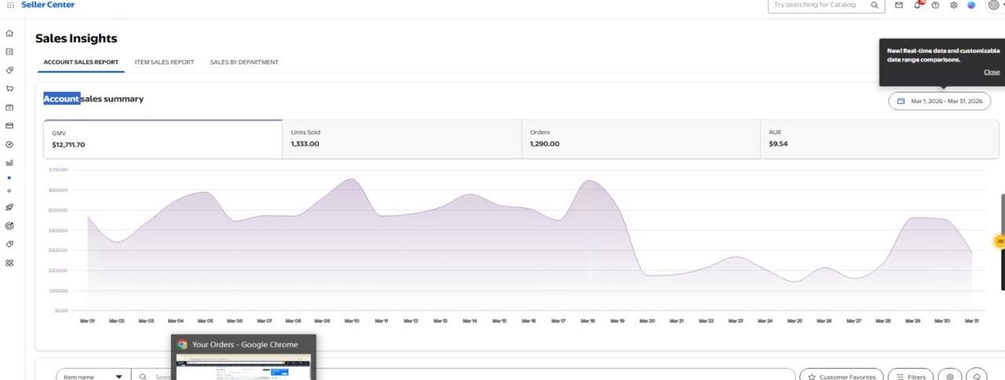Image resolution: width=1005 pixels, height=380 pixels.
Task: Switch to Item Sales Report tab
Action: [164, 62]
